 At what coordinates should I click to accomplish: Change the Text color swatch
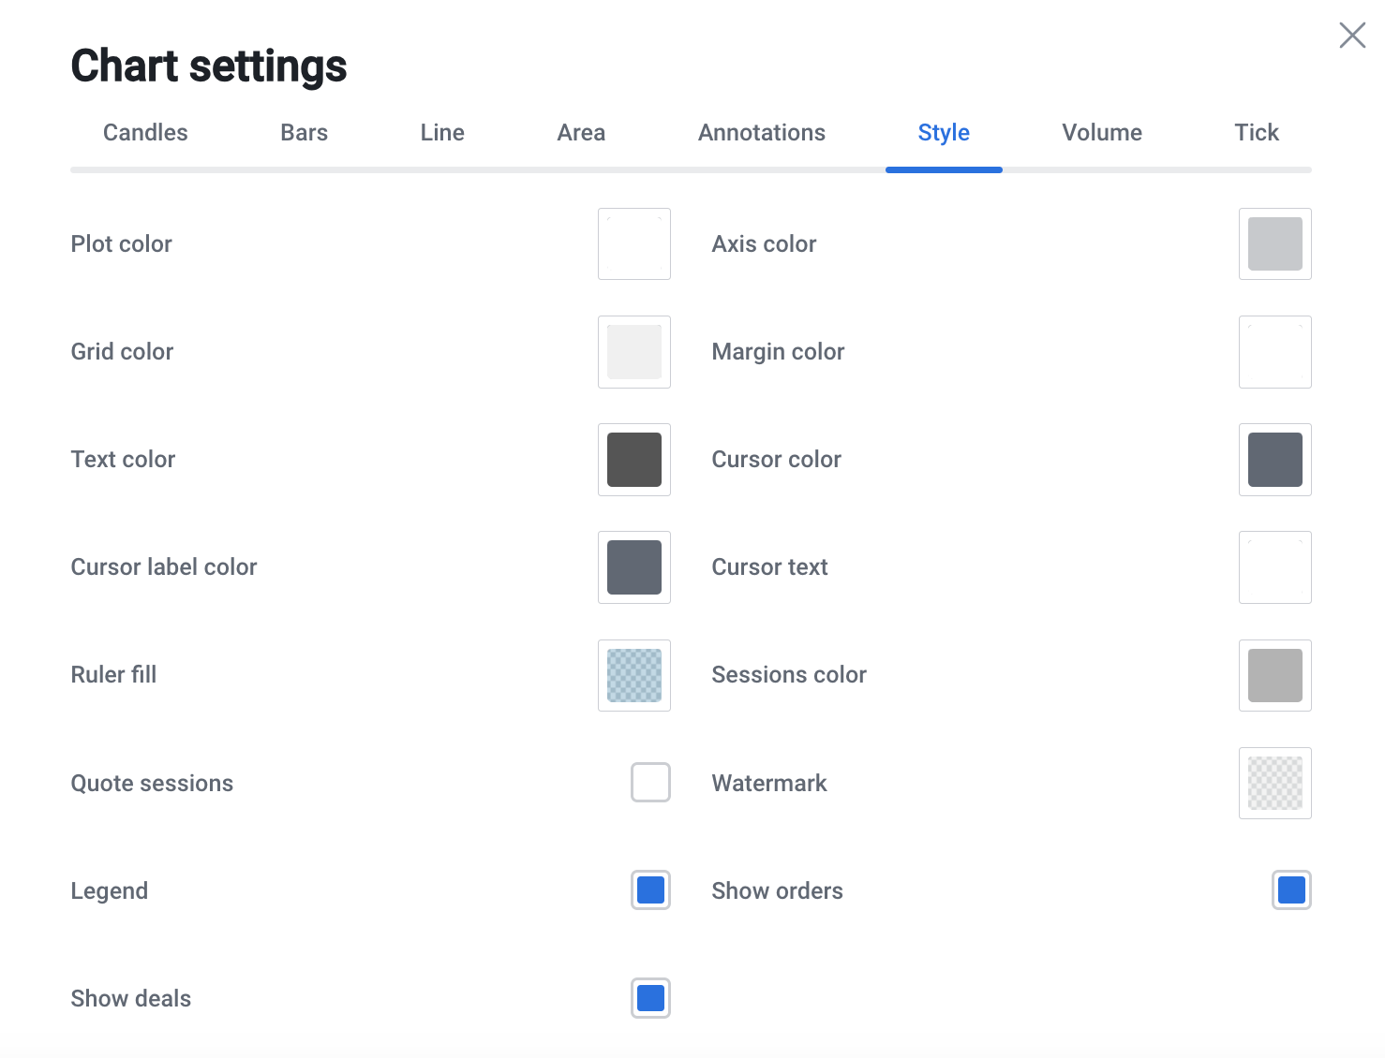pos(634,460)
